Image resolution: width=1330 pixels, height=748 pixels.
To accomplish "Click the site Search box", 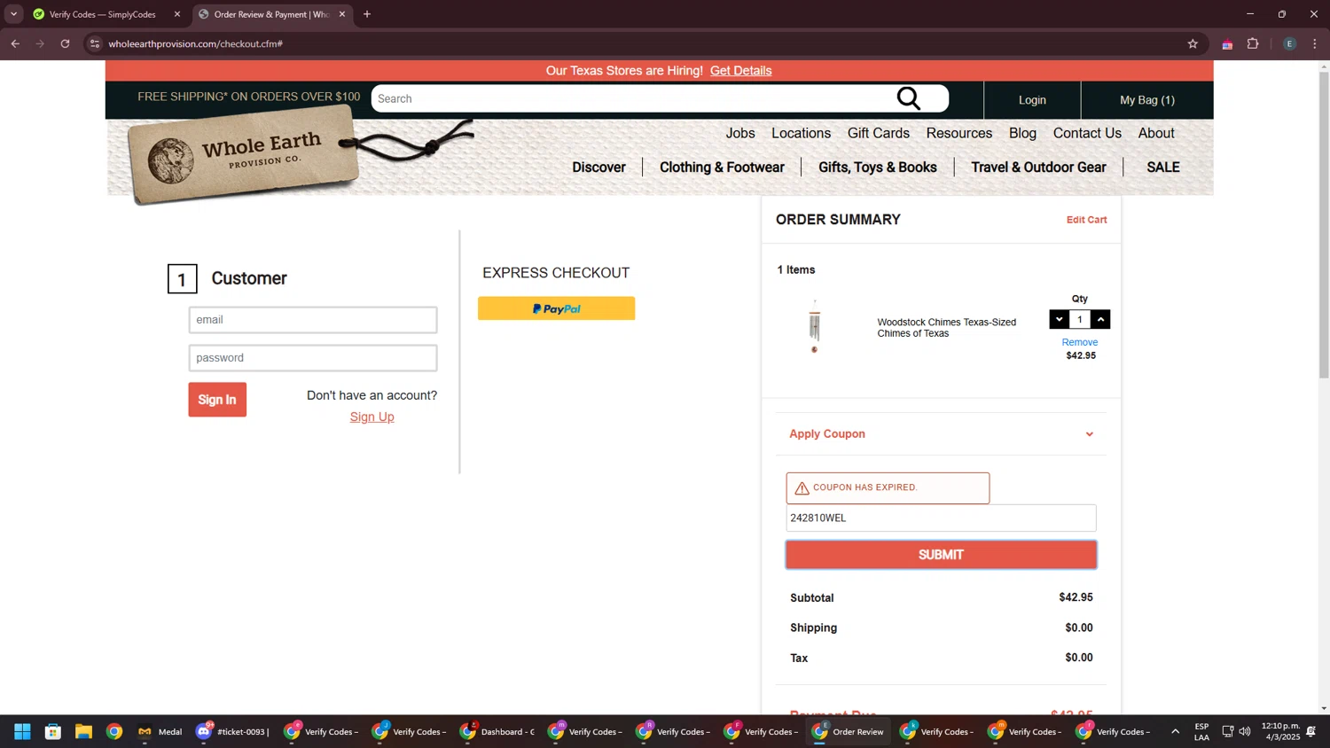I will (x=634, y=98).
